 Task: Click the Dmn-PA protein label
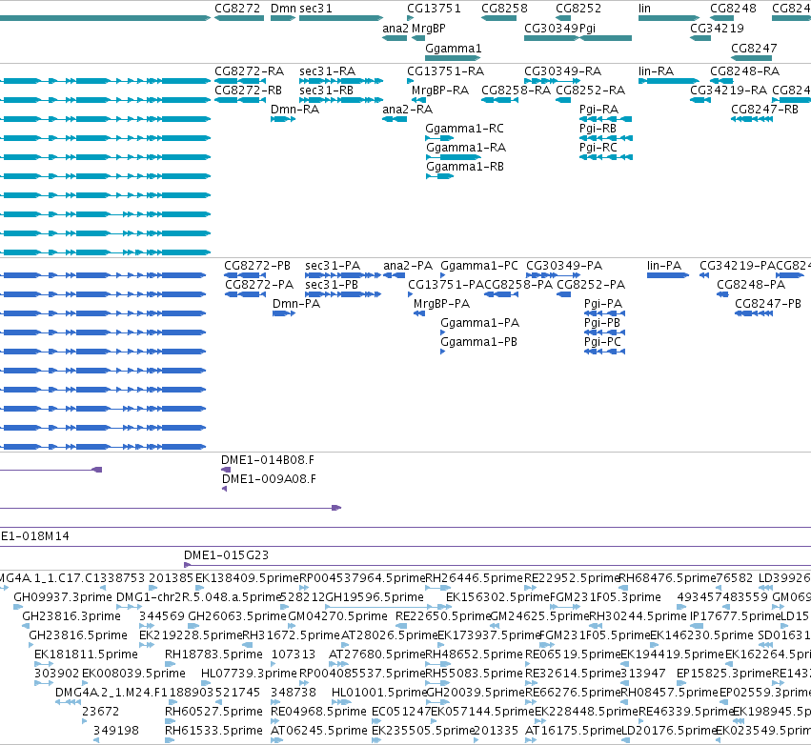296,304
